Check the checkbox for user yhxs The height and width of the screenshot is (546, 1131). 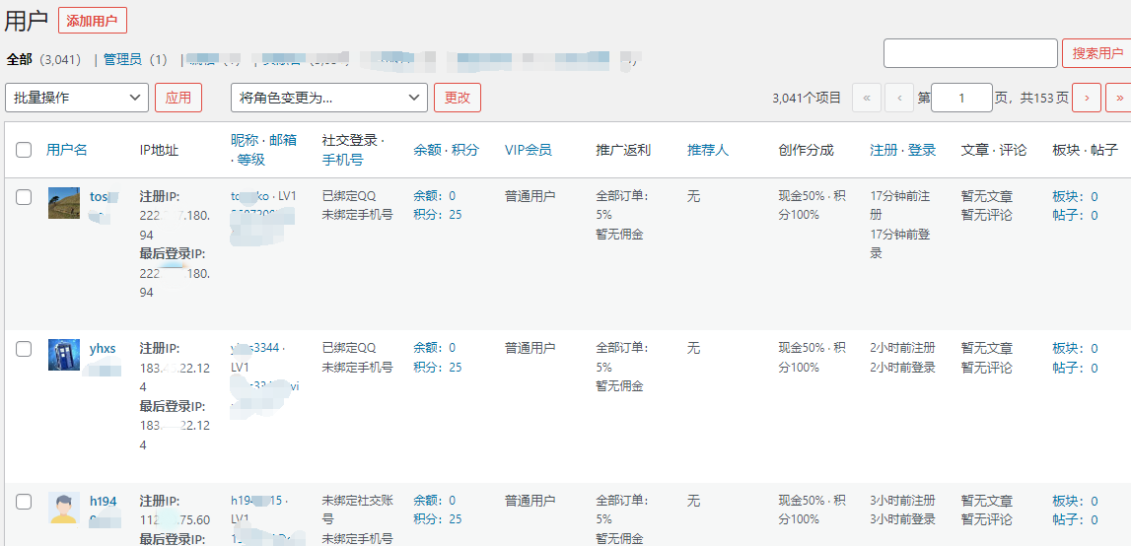[x=24, y=349]
